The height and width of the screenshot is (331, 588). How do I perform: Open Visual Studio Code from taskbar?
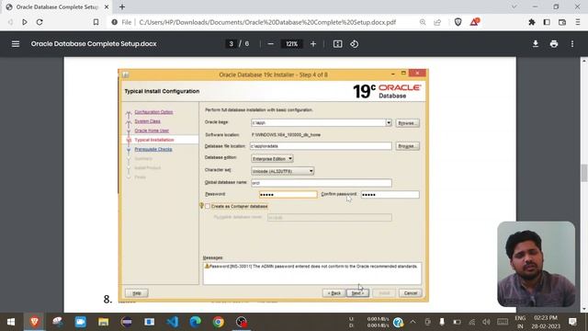coord(172,322)
